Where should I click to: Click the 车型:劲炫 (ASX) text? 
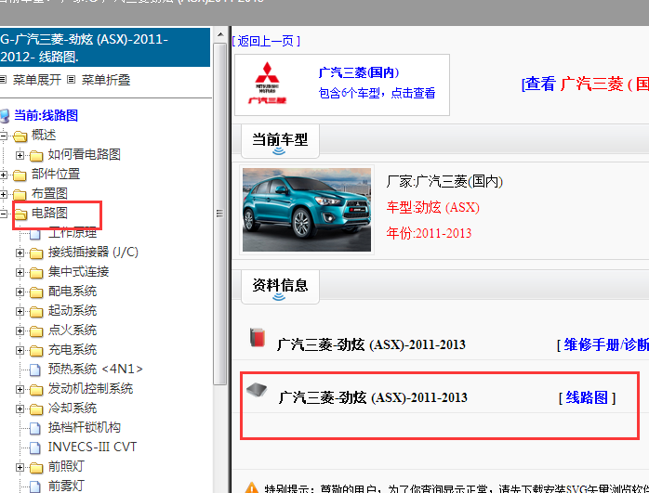[x=433, y=207]
